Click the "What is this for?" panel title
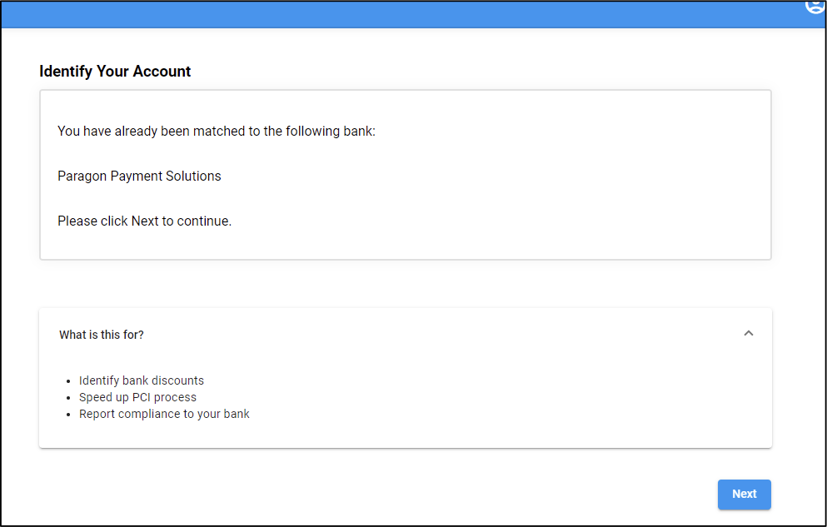827x527 pixels. [x=102, y=335]
